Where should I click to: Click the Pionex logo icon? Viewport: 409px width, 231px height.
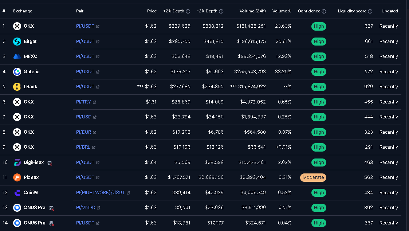(x=17, y=177)
